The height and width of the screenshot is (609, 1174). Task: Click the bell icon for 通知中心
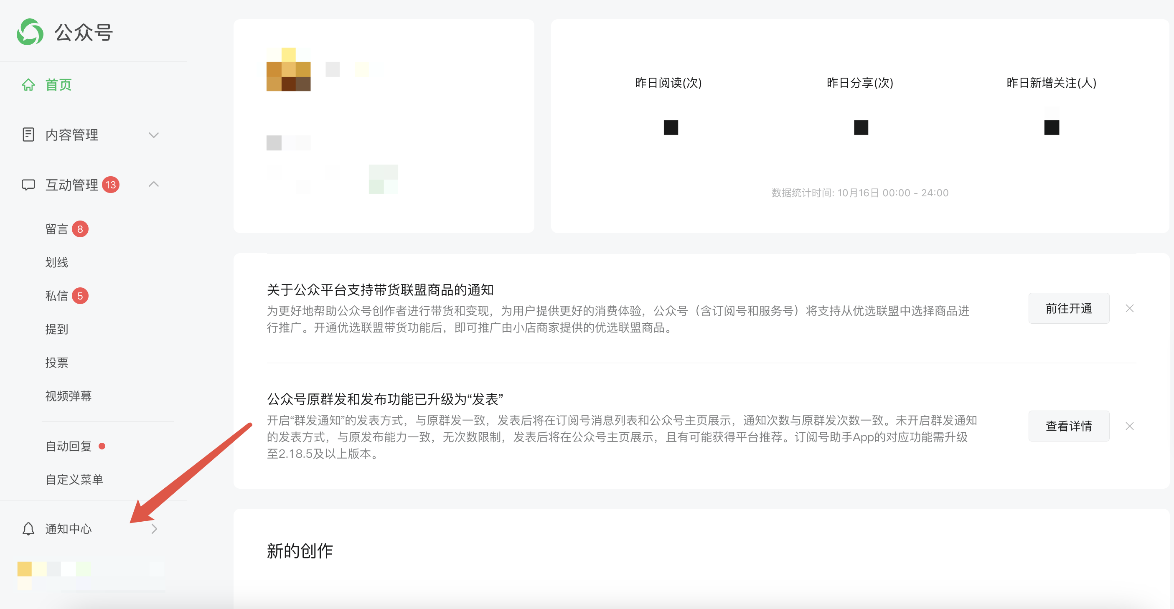pyautogui.click(x=28, y=529)
